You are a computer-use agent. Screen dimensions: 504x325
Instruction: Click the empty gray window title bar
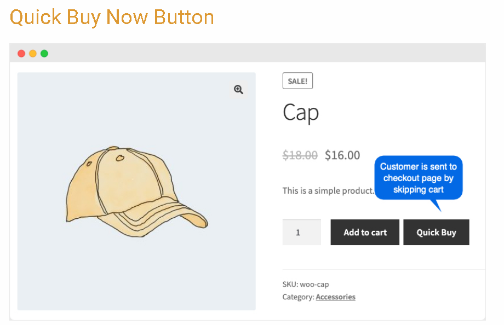click(x=263, y=54)
